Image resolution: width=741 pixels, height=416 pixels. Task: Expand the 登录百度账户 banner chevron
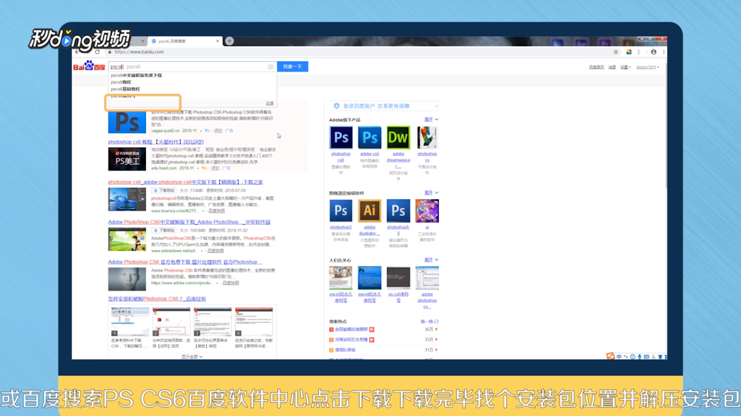tap(436, 106)
